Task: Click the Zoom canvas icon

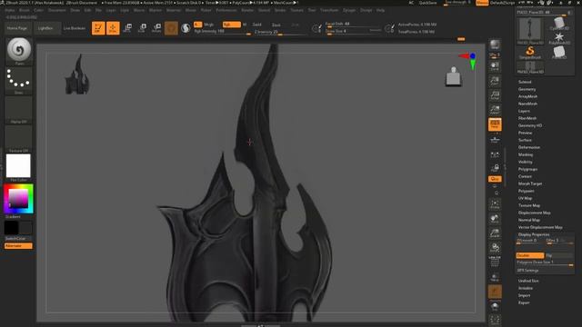Action: 495,81
